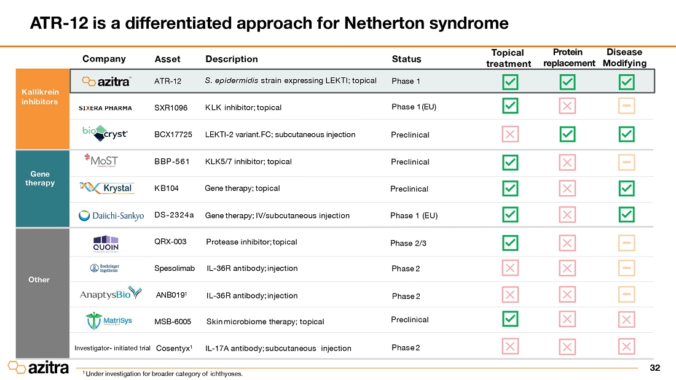Click the Description column header
676x380 pixels.
pyautogui.click(x=231, y=59)
